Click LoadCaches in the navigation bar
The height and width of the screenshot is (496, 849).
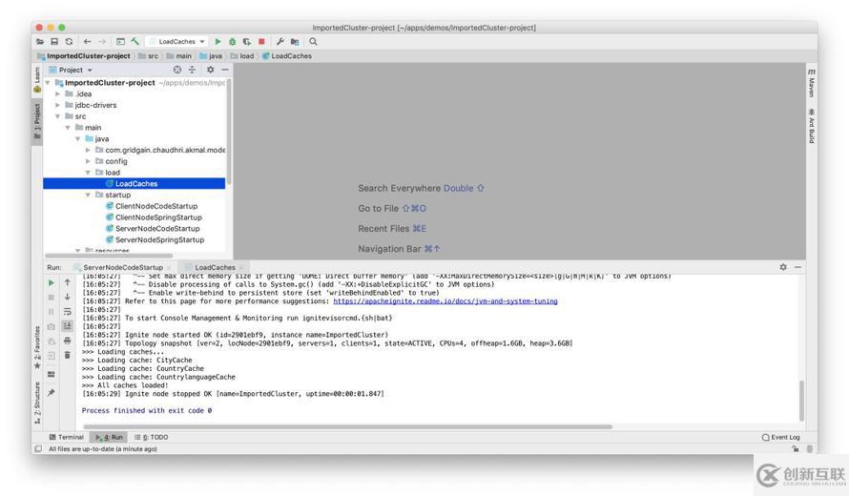coord(287,55)
